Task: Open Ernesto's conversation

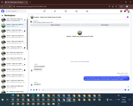Action: click(x=13, y=76)
